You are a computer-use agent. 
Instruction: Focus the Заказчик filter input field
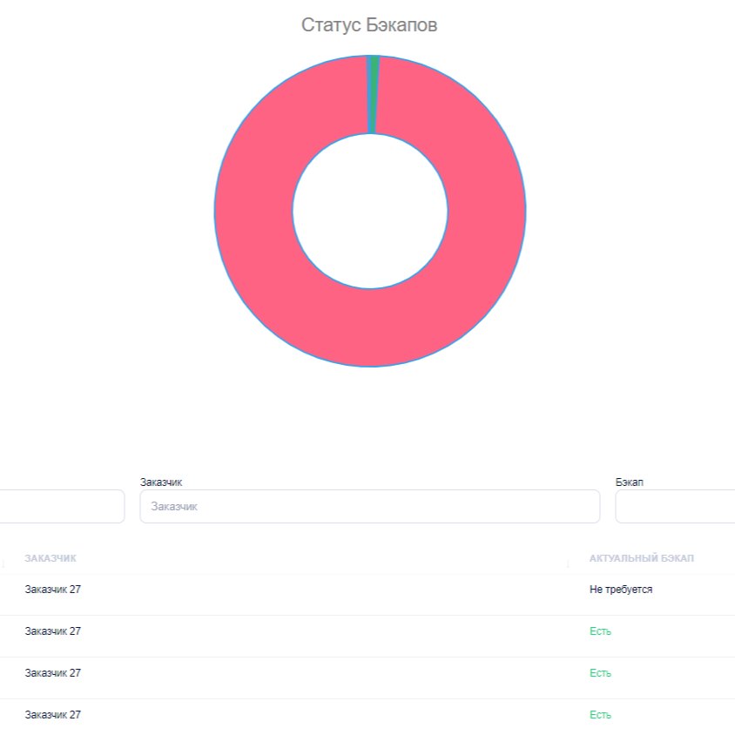coord(369,506)
